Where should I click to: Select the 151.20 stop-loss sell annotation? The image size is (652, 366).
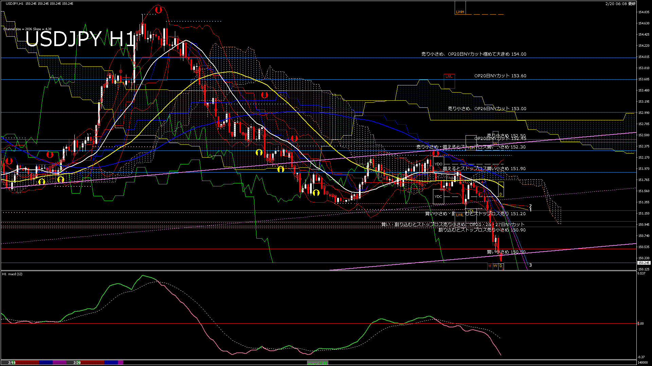475,213
